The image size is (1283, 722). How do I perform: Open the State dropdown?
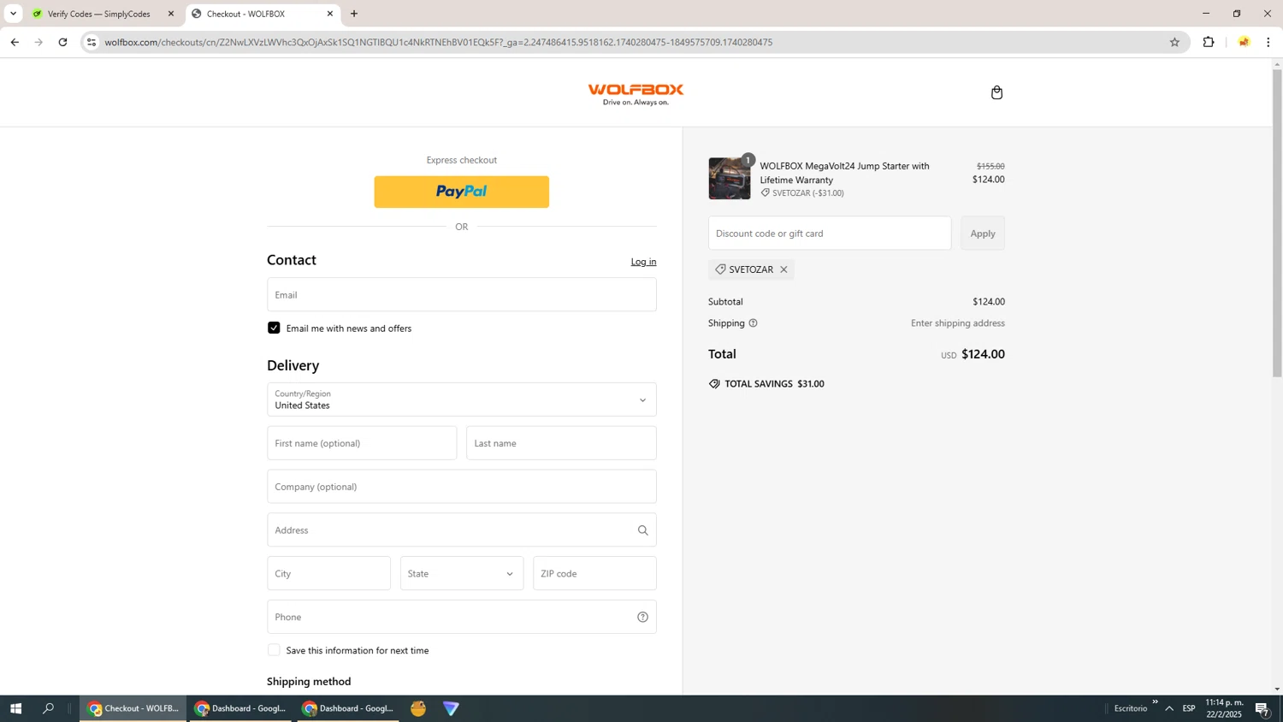[462, 573]
